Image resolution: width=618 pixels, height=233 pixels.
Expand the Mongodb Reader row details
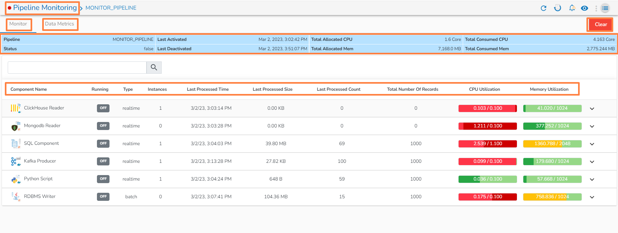click(x=592, y=126)
